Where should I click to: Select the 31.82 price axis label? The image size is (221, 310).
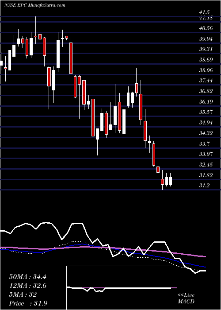[206, 175]
